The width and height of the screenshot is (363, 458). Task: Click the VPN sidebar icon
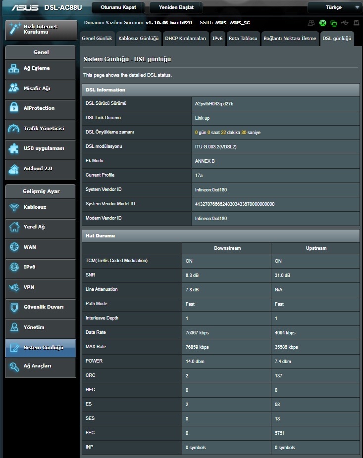tap(14, 287)
